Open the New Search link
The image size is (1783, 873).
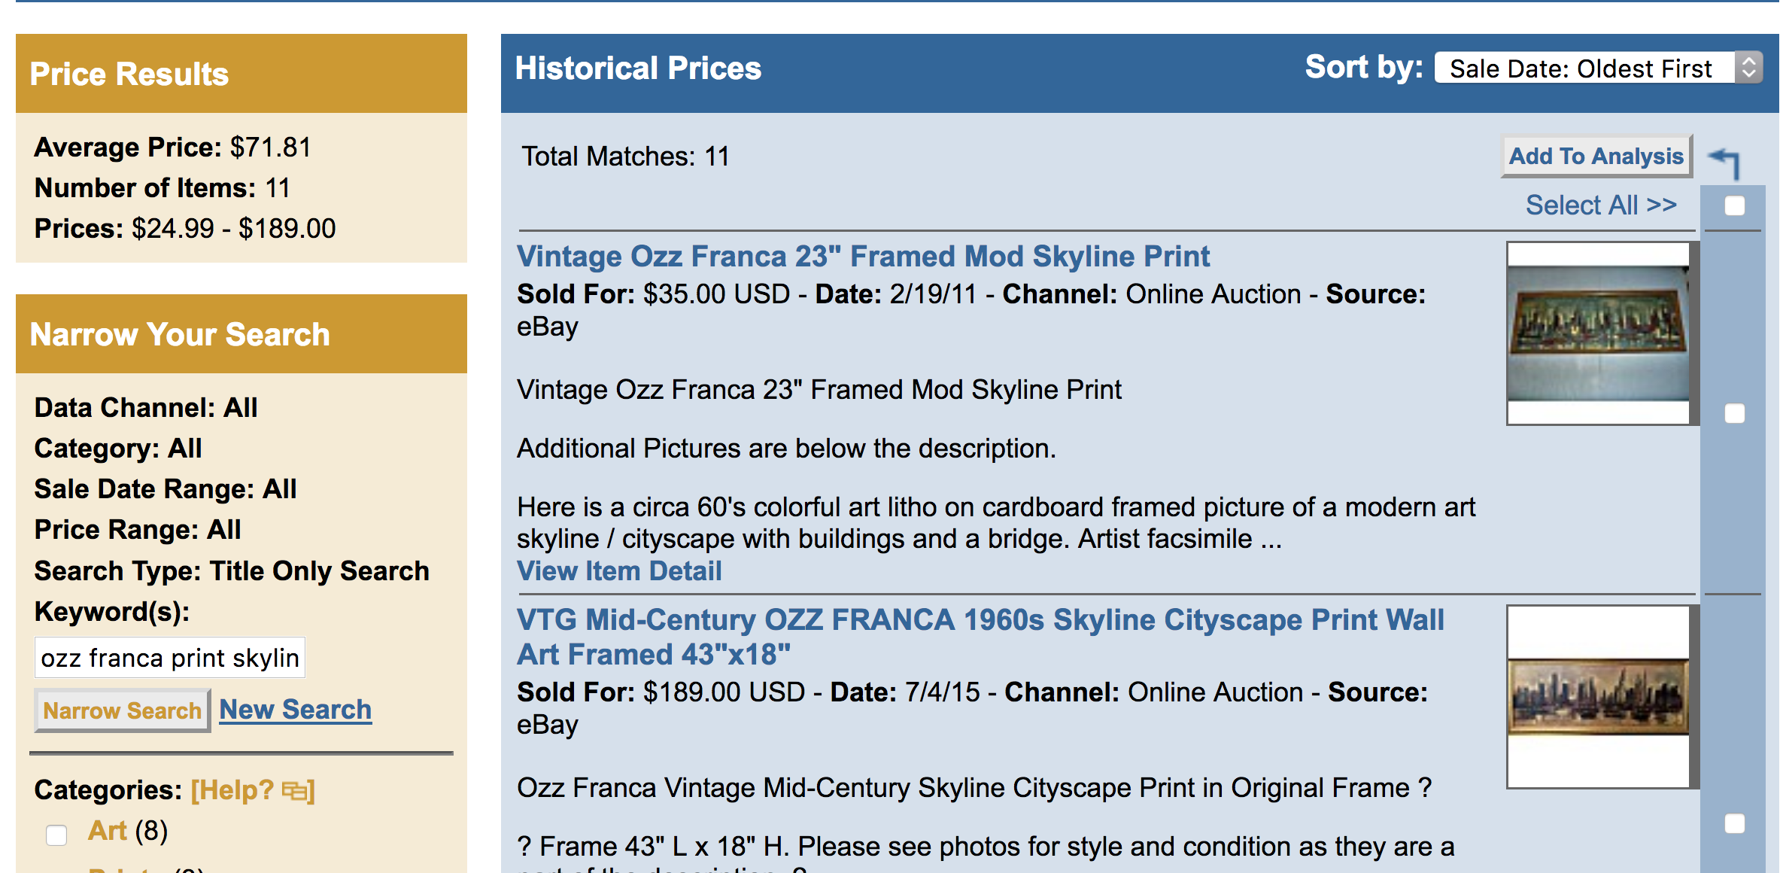pos(296,709)
